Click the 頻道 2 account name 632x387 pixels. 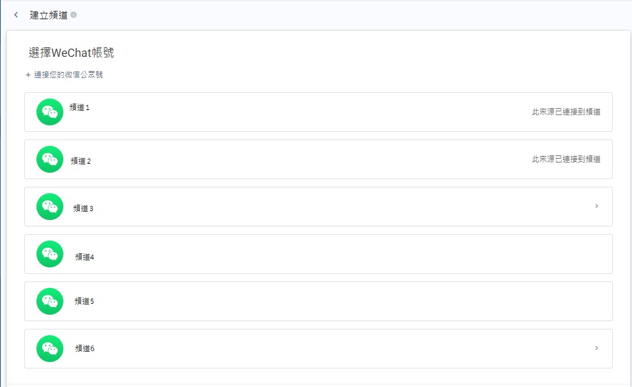(81, 161)
